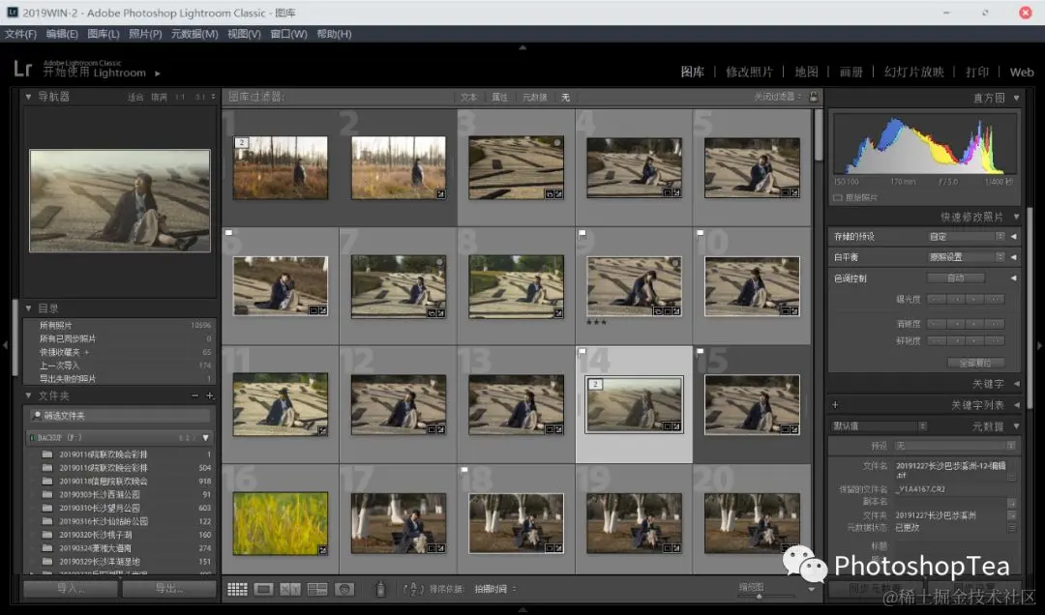This screenshot has height=615, width=1045.
Task: Open the 白平衡 dropdown showing 原照设置
Action: click(x=966, y=257)
